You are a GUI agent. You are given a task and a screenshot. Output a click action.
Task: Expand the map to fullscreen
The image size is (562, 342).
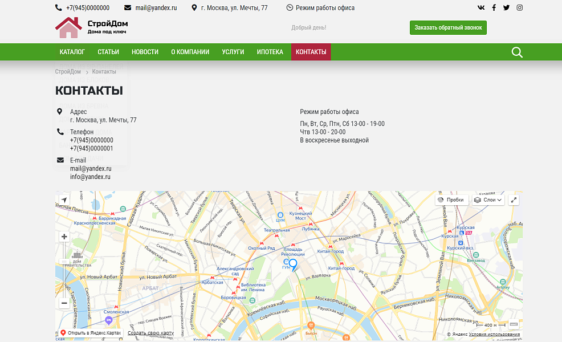coord(514,200)
